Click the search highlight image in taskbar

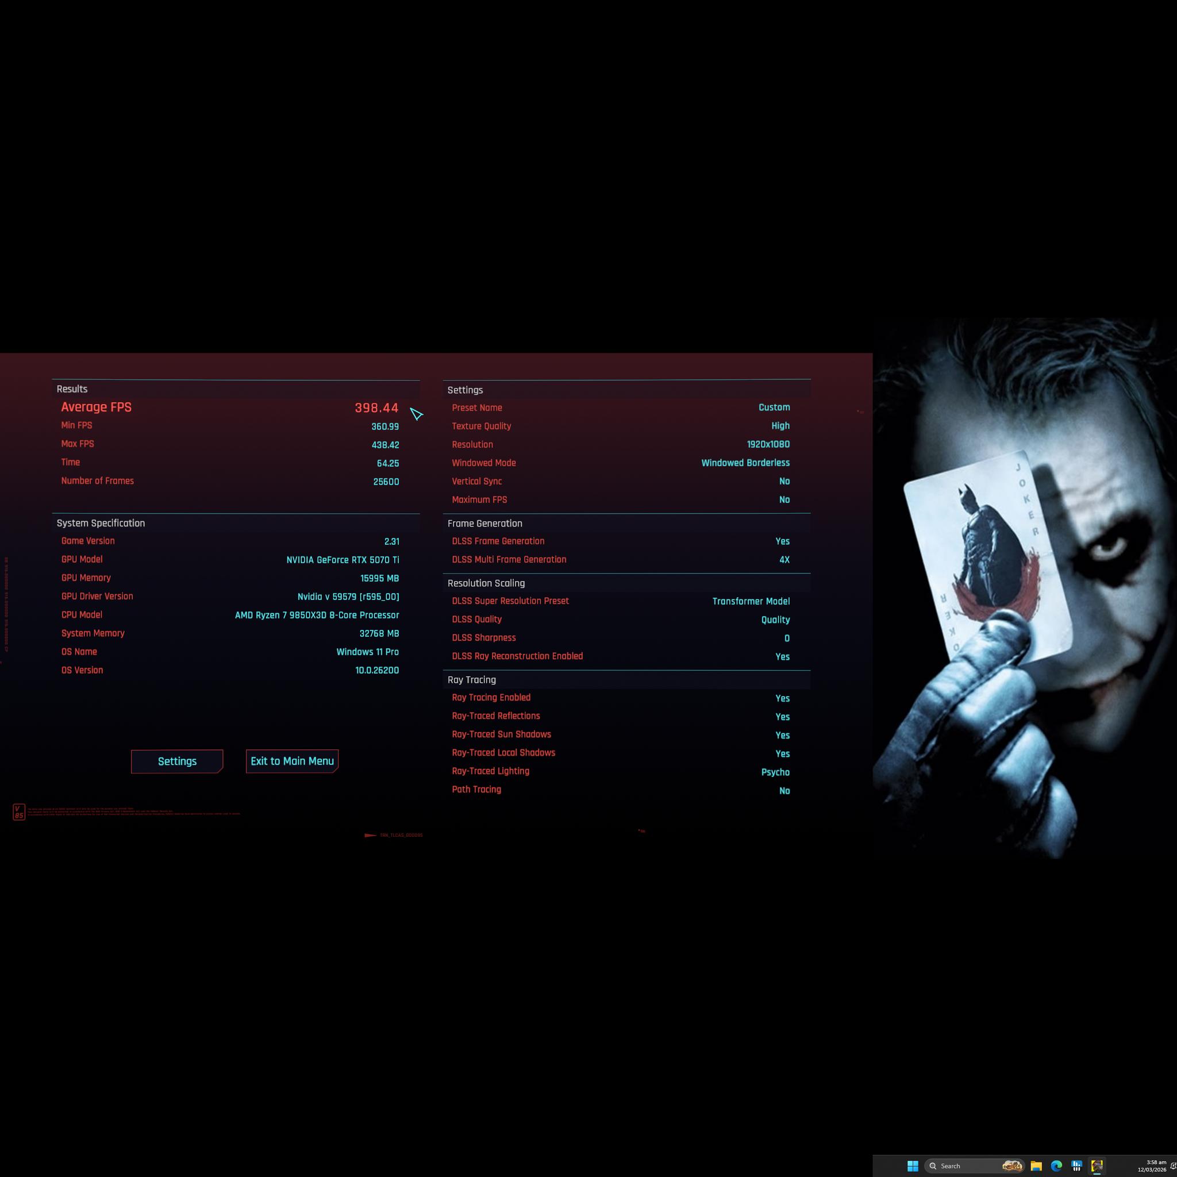click(1012, 1166)
